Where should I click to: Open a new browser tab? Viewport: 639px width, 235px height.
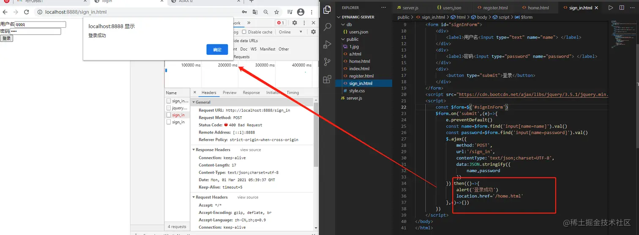pos(251,2)
